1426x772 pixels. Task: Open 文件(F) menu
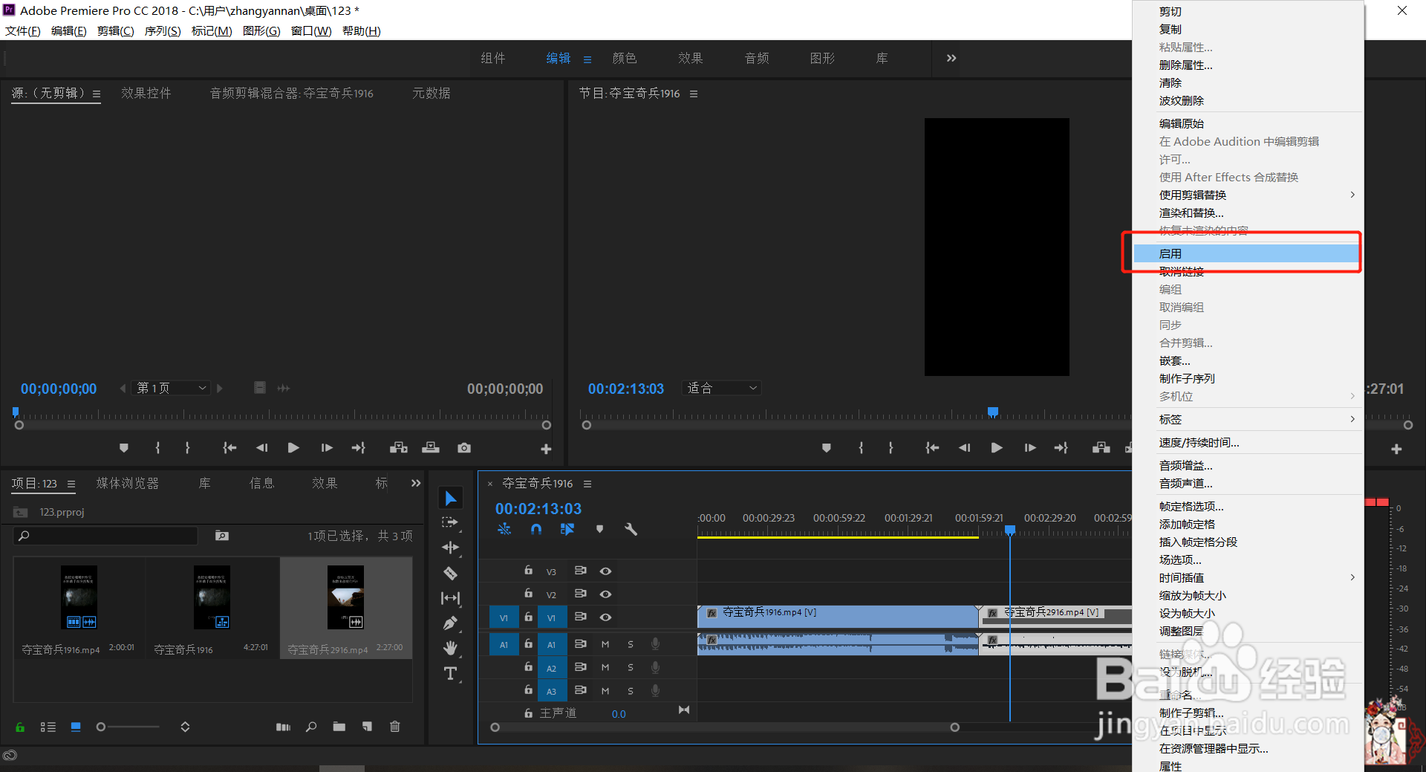pyautogui.click(x=23, y=30)
